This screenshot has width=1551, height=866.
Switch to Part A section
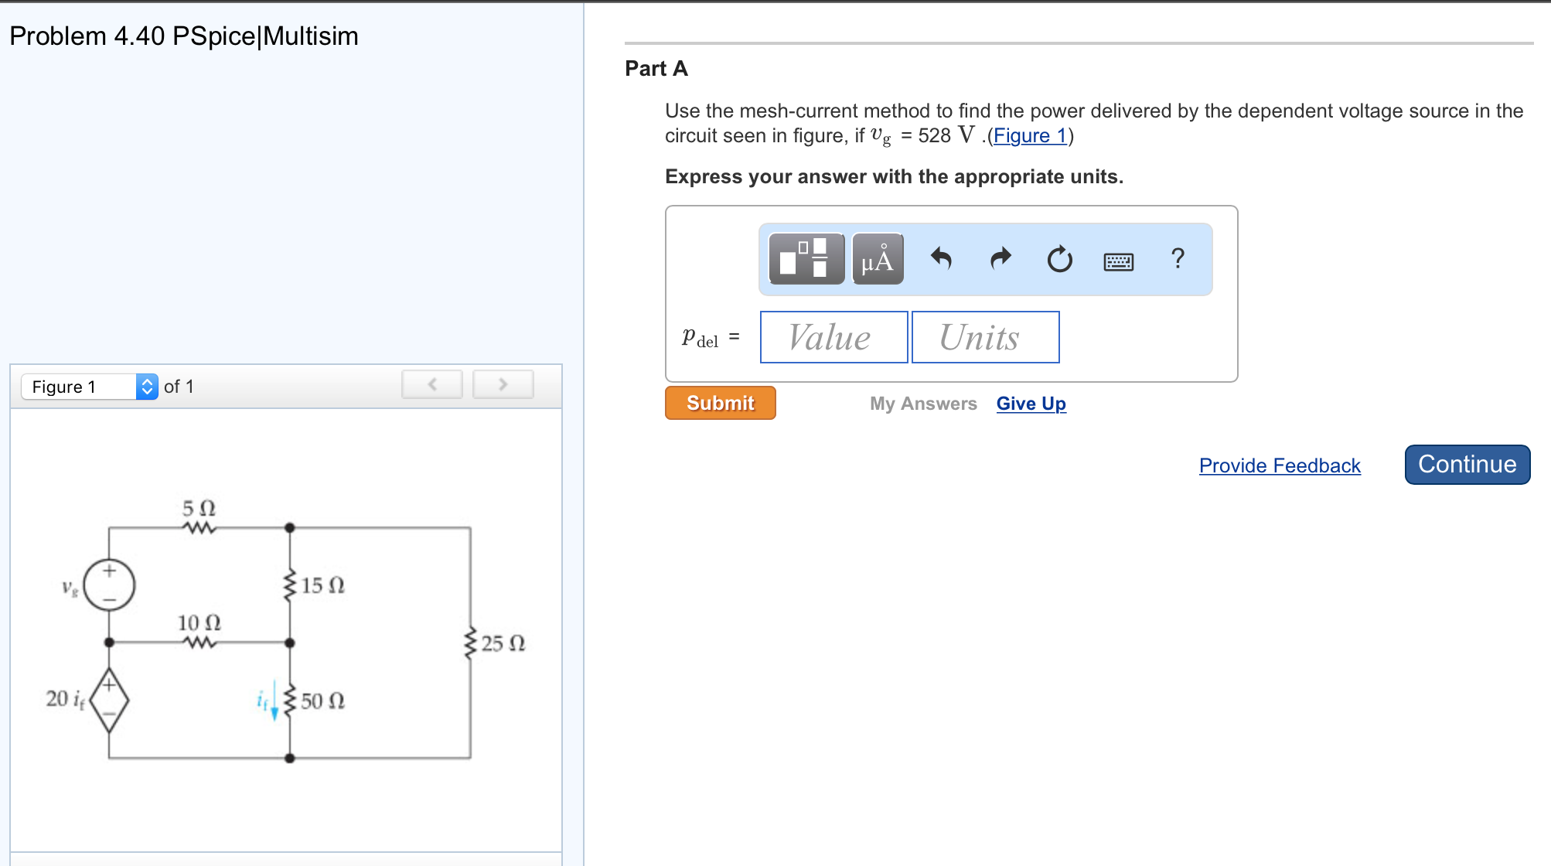(656, 68)
